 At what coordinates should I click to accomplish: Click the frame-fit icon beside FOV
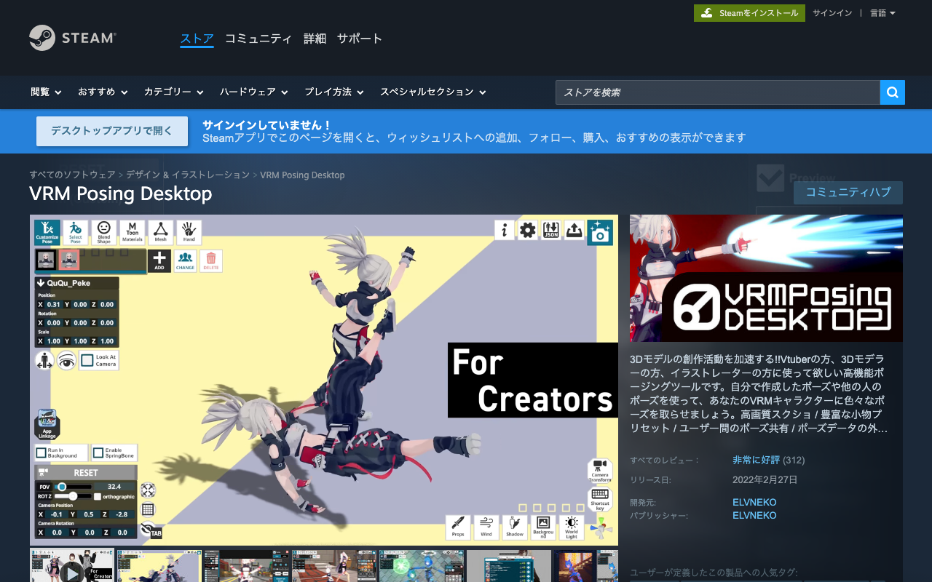coord(148,490)
